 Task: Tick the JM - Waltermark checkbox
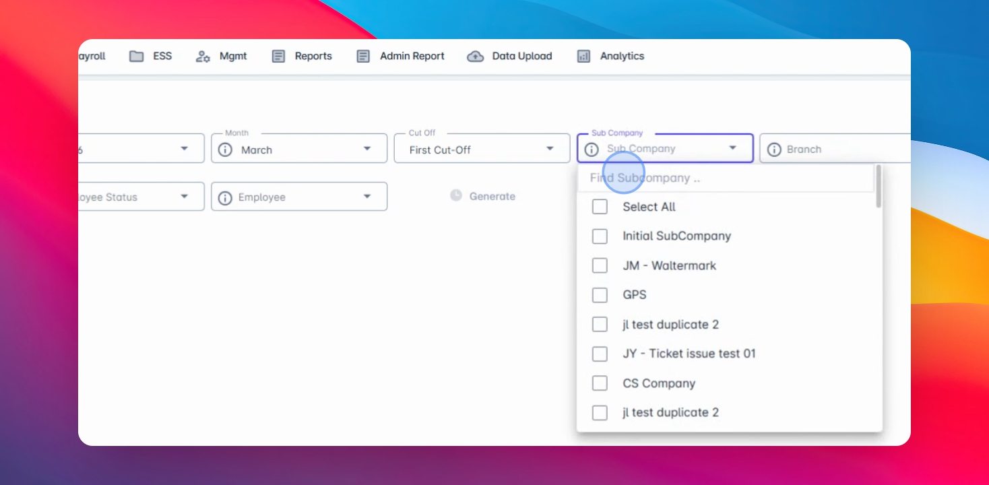[x=600, y=265]
